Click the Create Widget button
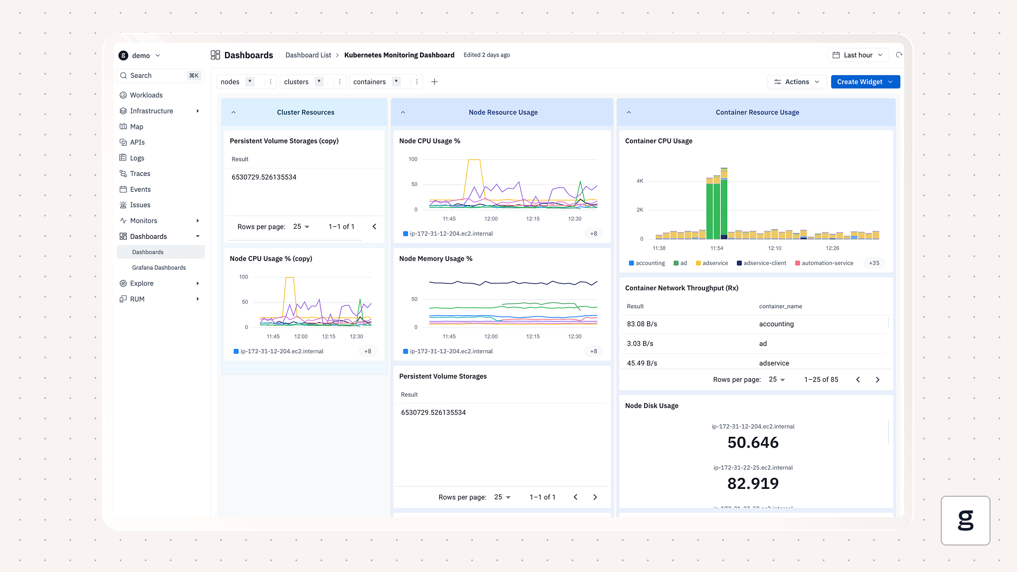The width and height of the screenshot is (1017, 572). coord(859,82)
